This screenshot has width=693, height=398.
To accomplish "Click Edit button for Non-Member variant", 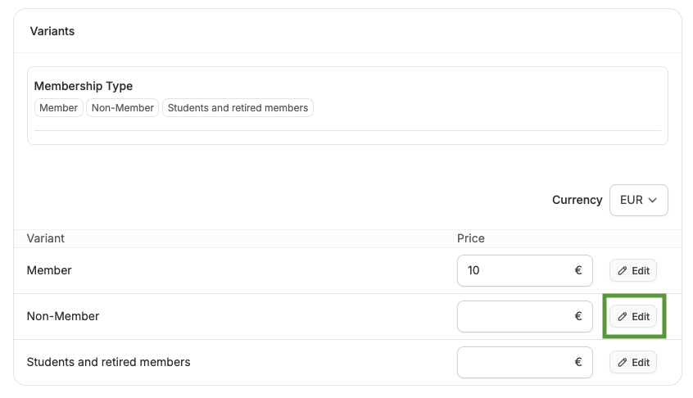I will [x=633, y=317].
